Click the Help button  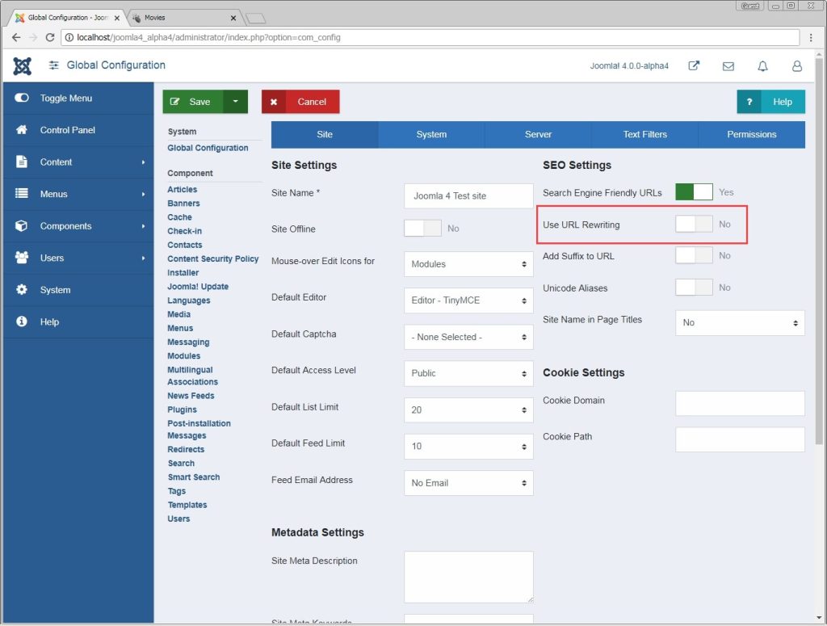770,102
